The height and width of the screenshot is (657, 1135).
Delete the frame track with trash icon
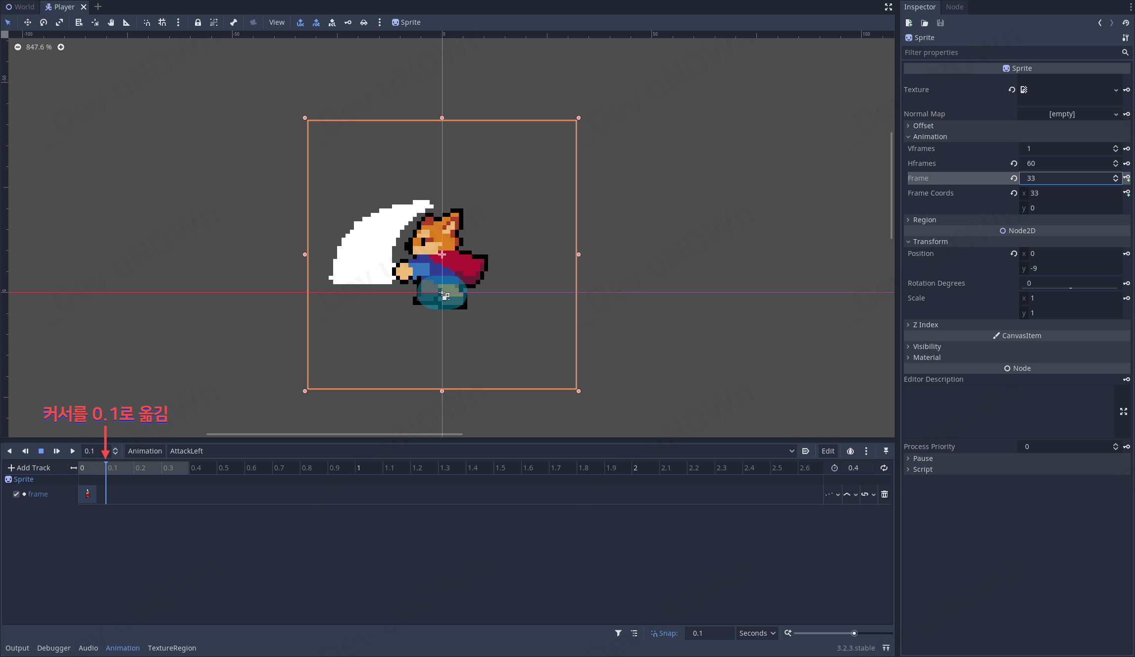(x=885, y=494)
